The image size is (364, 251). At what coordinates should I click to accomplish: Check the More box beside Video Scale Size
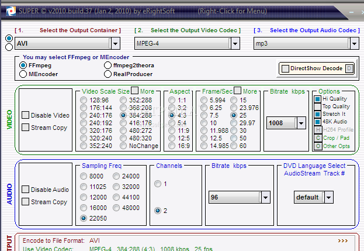pyautogui.click(x=134, y=91)
